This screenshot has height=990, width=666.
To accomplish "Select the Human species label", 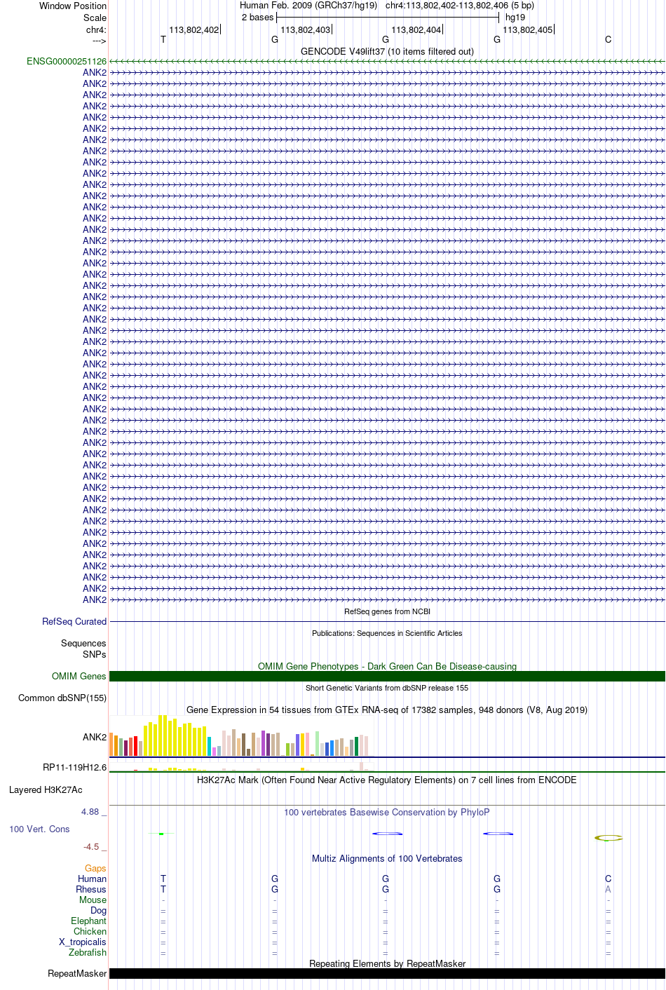I will coord(93,879).
